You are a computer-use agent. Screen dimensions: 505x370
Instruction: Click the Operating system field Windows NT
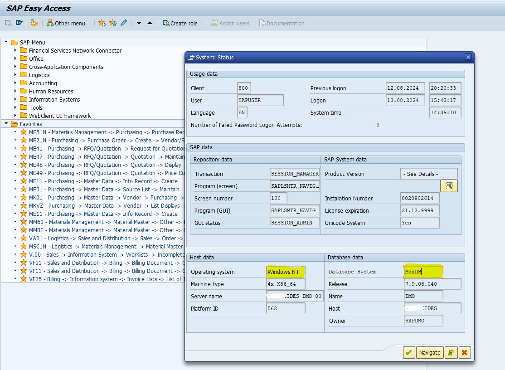[x=286, y=272]
